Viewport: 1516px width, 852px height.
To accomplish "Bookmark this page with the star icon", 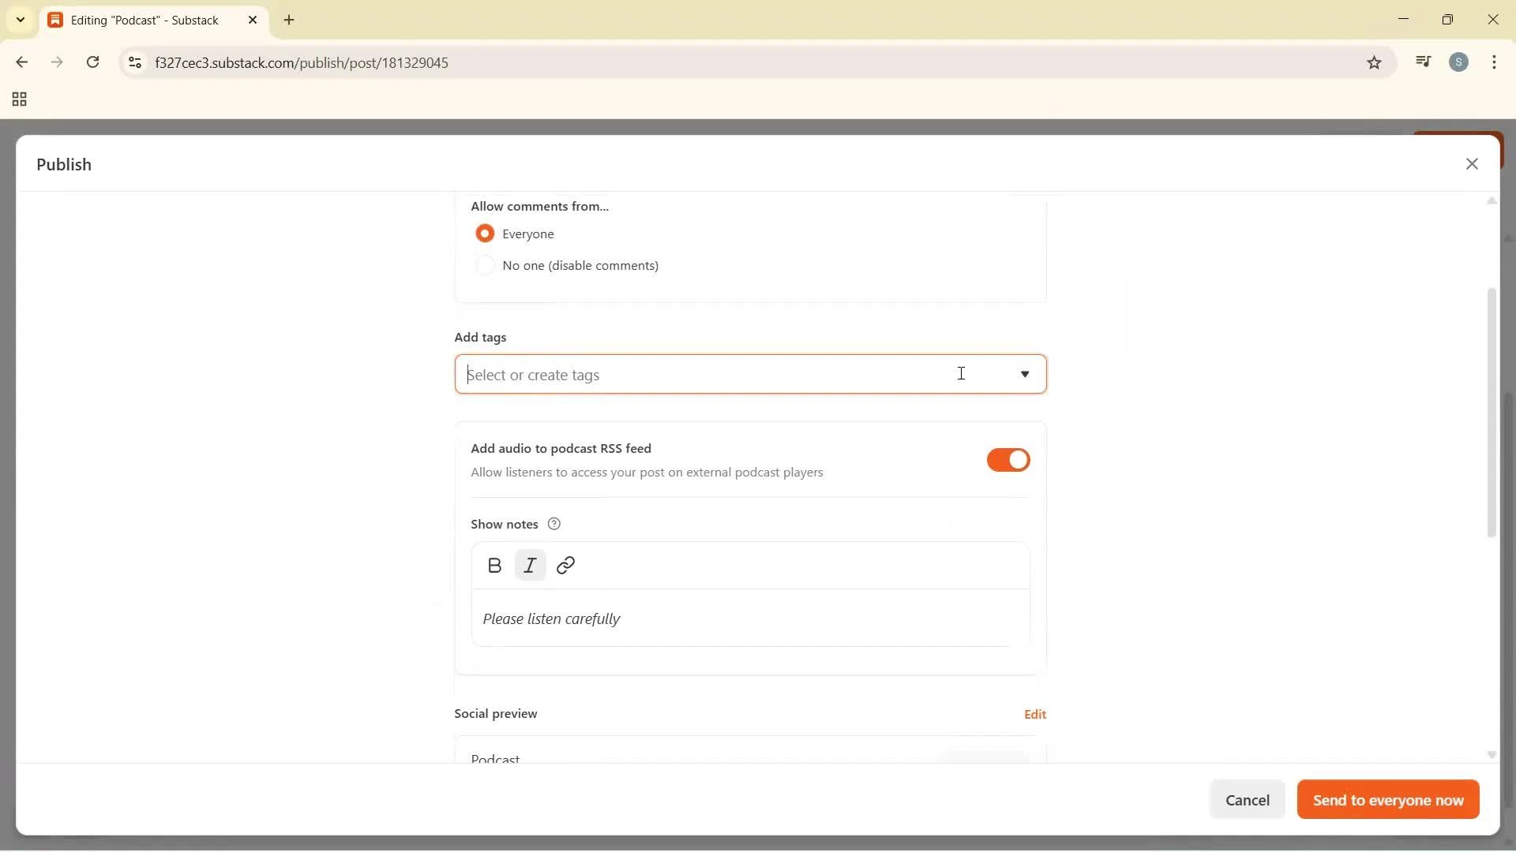I will pos(1374,62).
